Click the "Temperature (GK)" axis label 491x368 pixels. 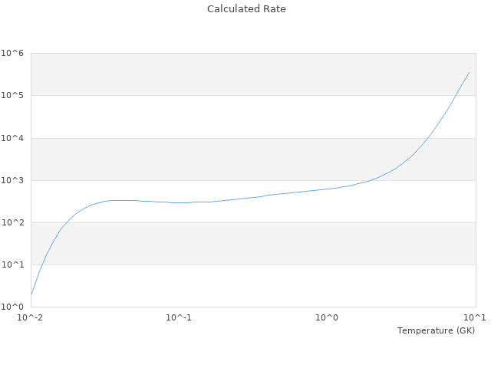click(x=436, y=330)
